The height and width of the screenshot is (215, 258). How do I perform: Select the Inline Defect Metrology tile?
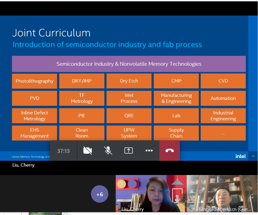(x=35, y=116)
